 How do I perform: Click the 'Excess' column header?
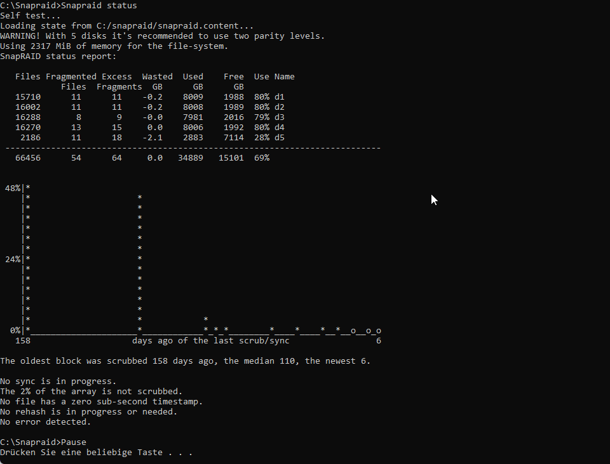click(117, 77)
